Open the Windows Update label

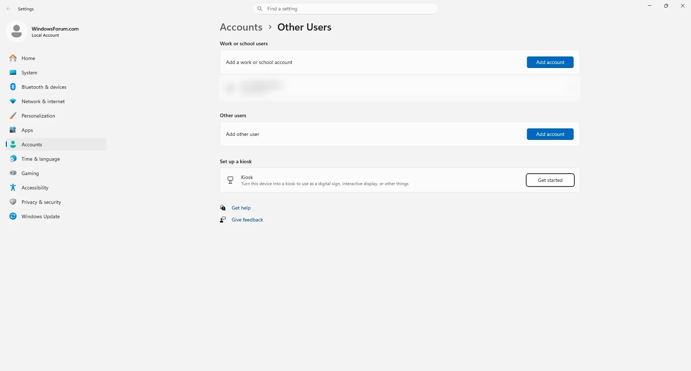[x=41, y=216]
